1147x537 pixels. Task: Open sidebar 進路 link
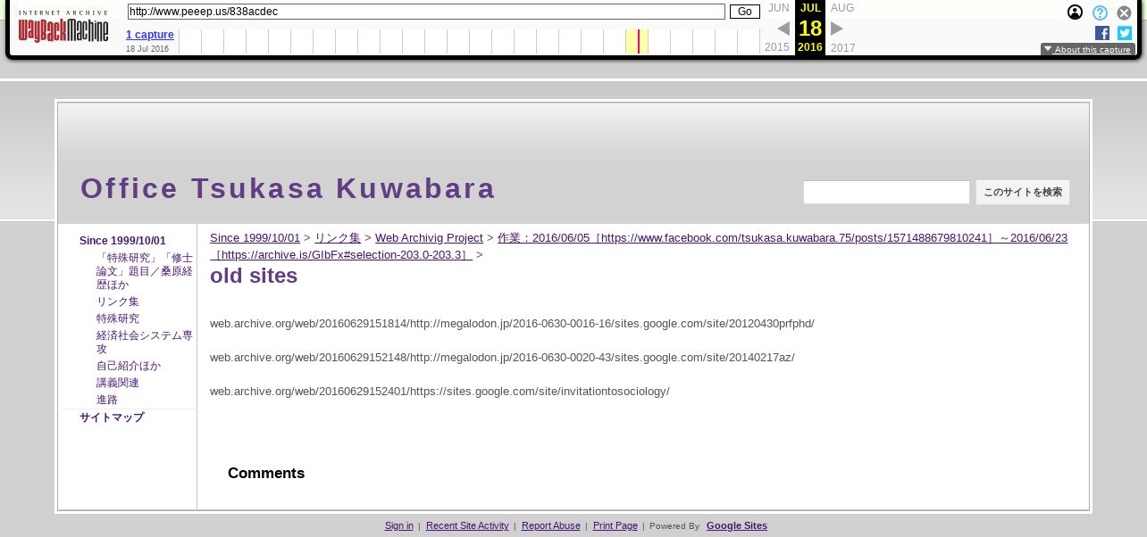(107, 400)
